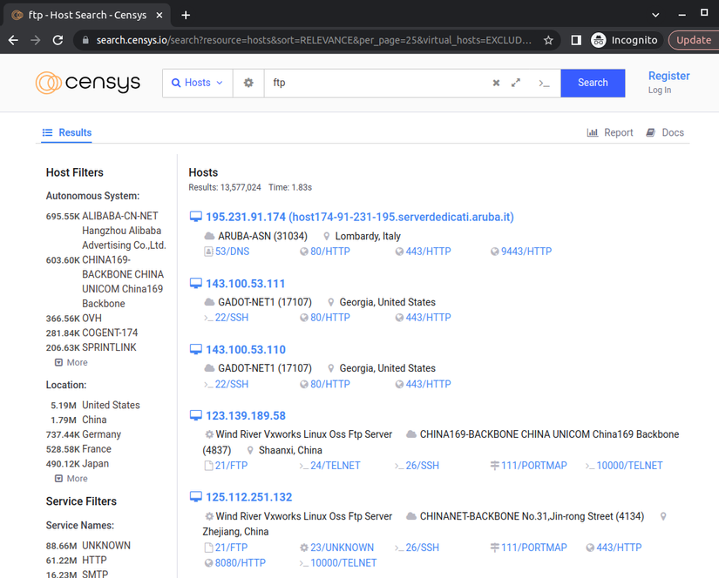The height and width of the screenshot is (578, 719).
Task: Open host 143.100.53.110
Action: tap(245, 349)
